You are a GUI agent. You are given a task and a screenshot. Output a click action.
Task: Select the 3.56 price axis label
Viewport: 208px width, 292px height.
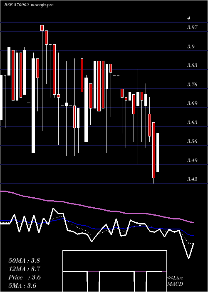coord(192,141)
